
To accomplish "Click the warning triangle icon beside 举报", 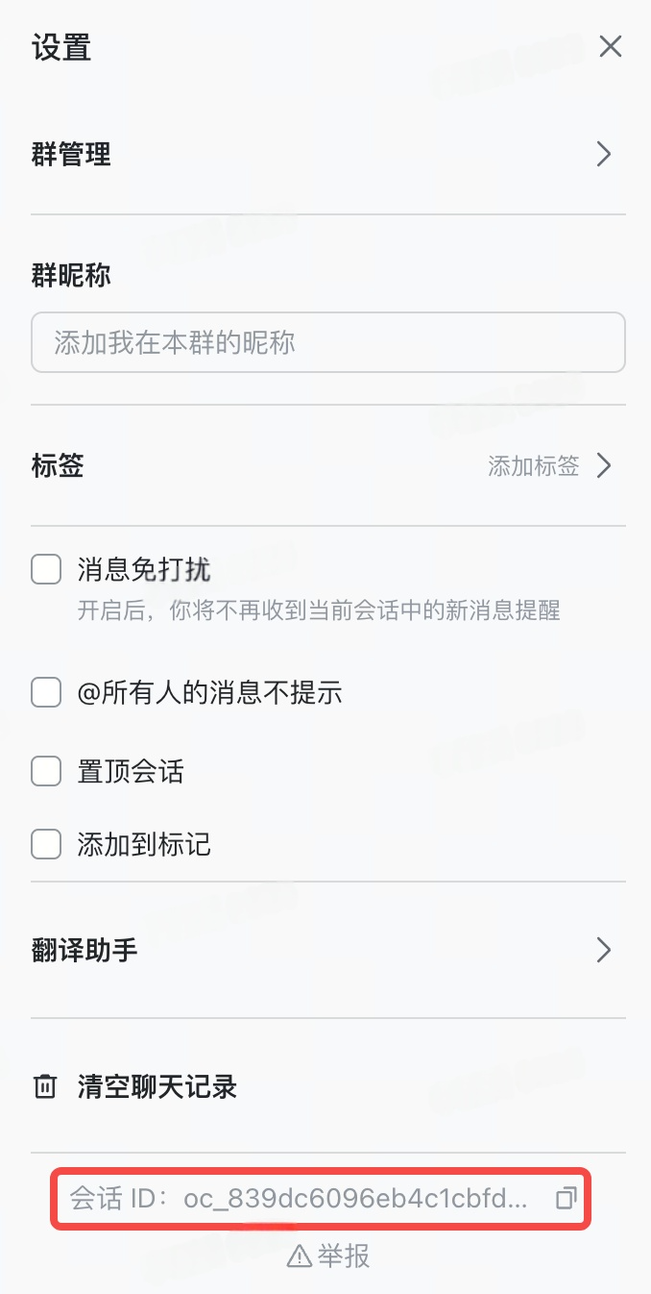I will point(300,1256).
